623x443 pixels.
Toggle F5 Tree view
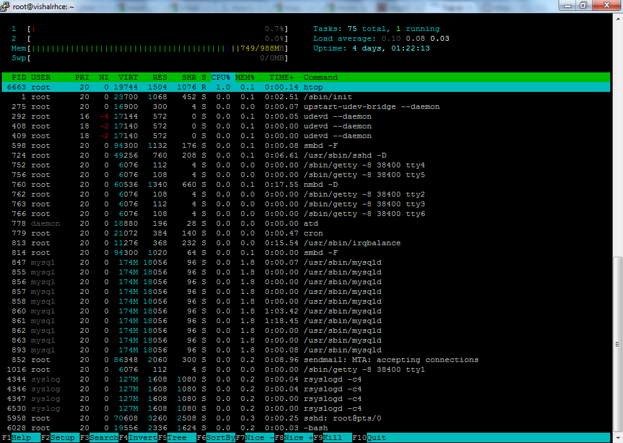[177, 438]
